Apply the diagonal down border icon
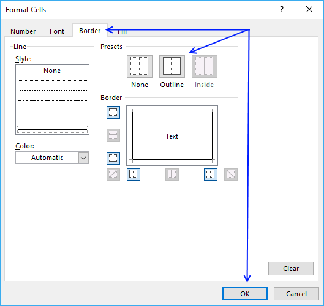The height and width of the screenshot is (306, 324). [231, 174]
